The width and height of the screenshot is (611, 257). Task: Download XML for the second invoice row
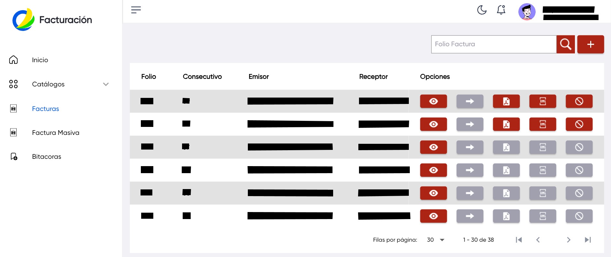(x=542, y=124)
